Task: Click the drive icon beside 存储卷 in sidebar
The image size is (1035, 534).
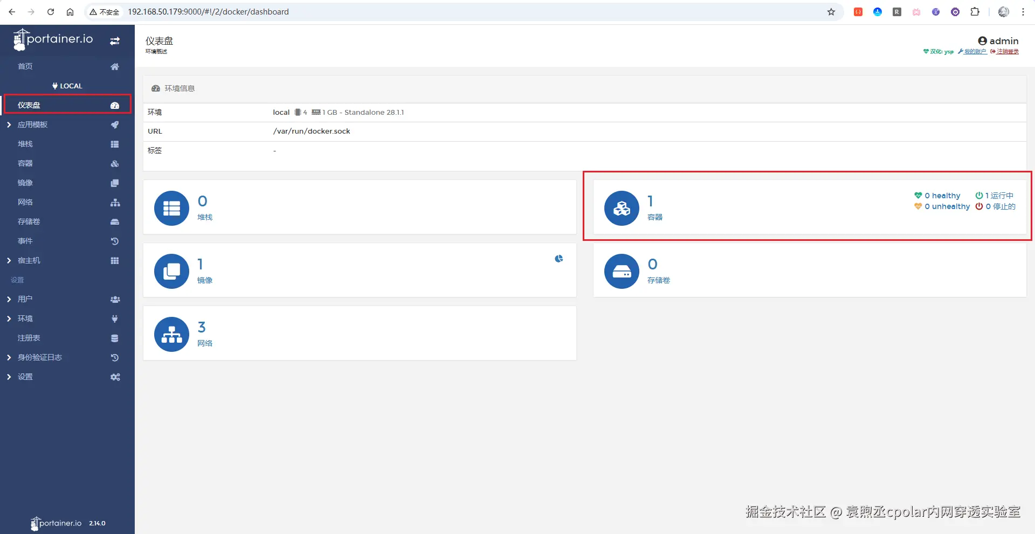Action: point(115,222)
